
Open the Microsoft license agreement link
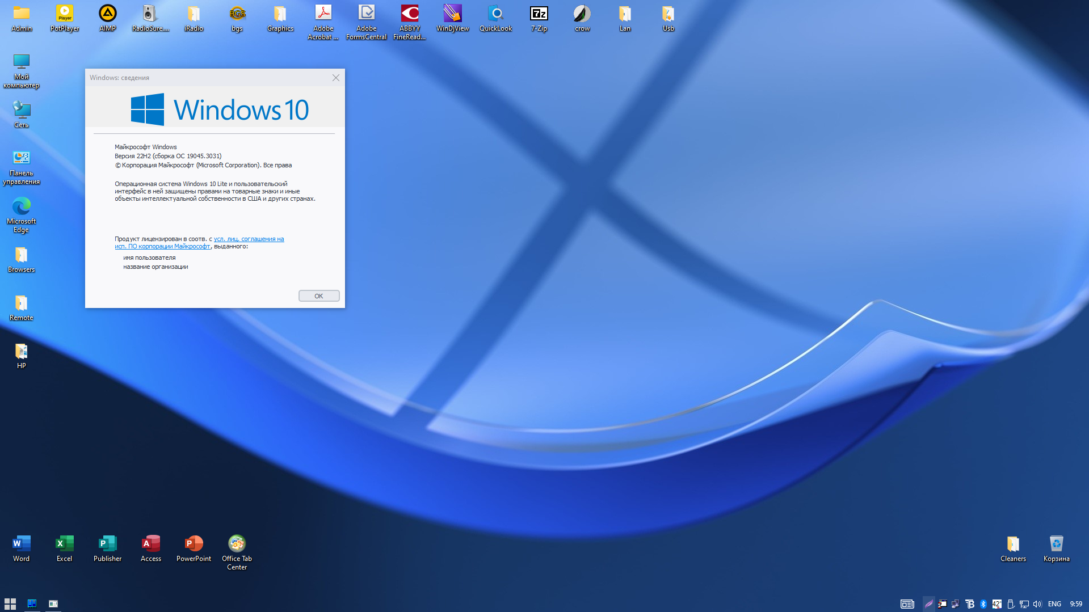tap(249, 239)
